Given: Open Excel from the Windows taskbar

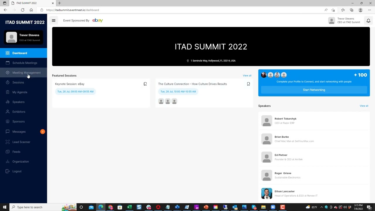Looking at the screenshot, I should 129,207.
